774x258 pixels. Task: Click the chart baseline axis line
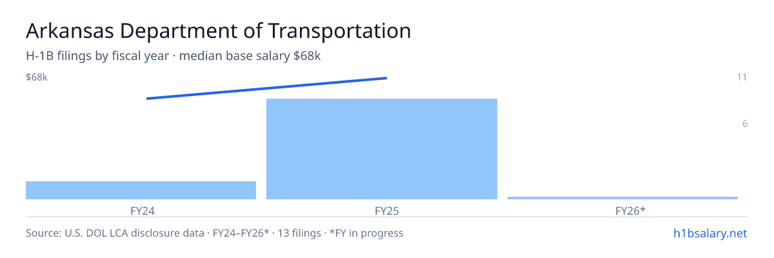tap(387, 200)
